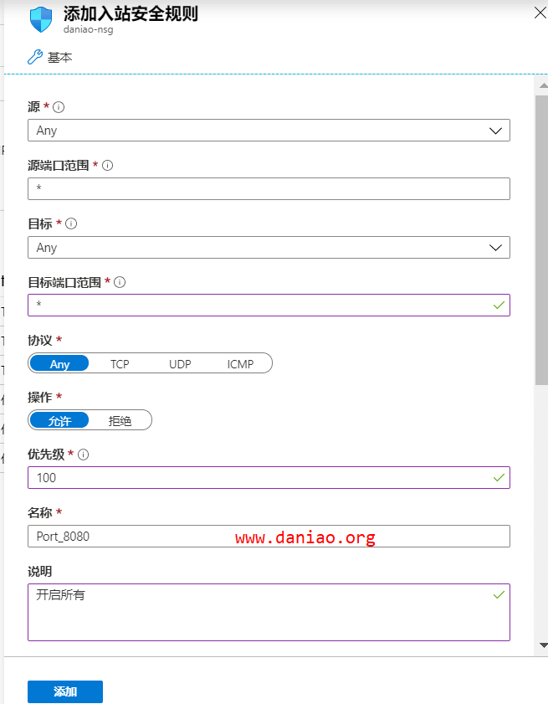Set action to 拒绝 (deny)
Image resolution: width=548 pixels, height=704 pixels.
[120, 421]
